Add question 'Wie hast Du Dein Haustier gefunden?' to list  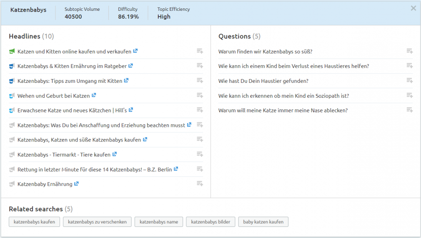click(x=409, y=80)
